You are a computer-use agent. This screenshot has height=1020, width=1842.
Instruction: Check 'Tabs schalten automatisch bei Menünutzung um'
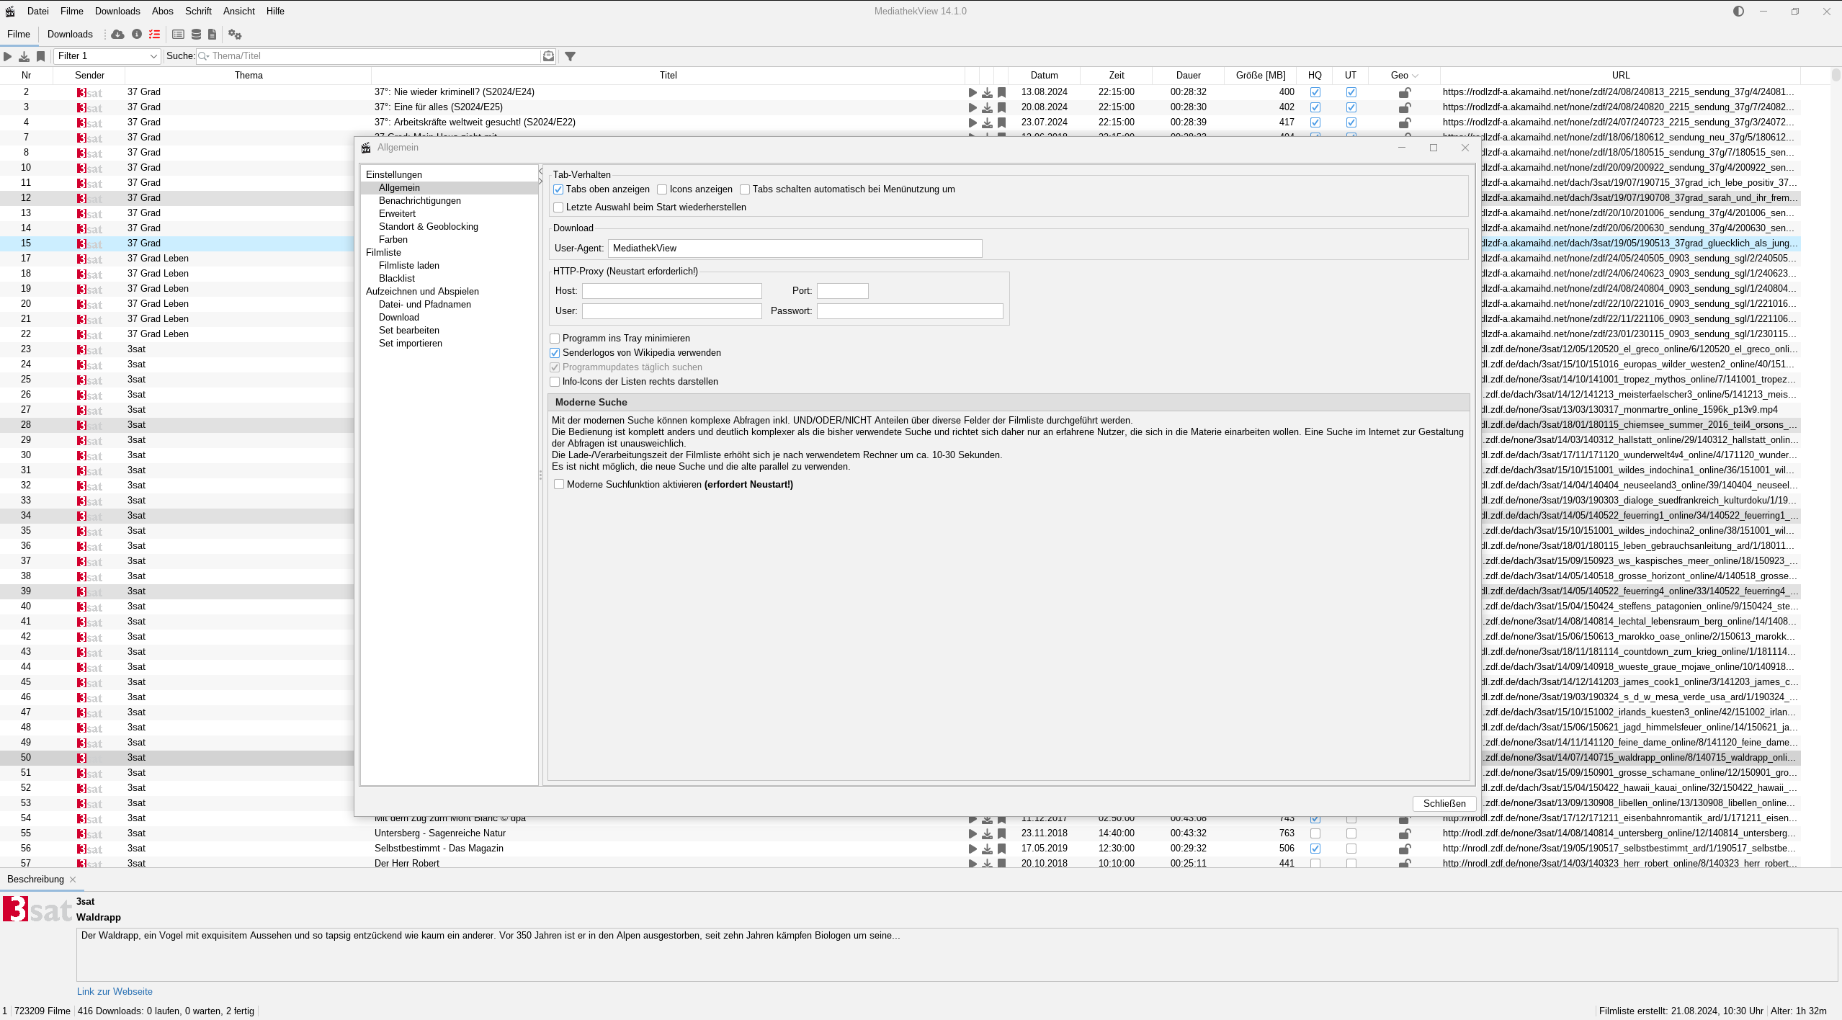pos(745,189)
